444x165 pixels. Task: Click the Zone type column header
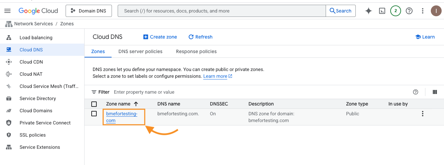pos(357,104)
